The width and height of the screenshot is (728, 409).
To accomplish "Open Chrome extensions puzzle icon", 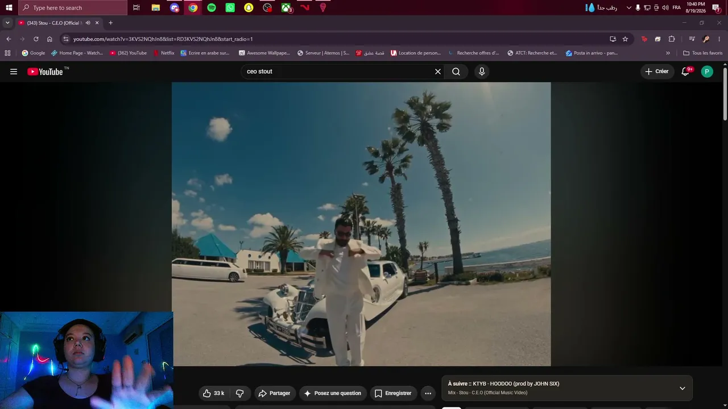I will coord(672,39).
